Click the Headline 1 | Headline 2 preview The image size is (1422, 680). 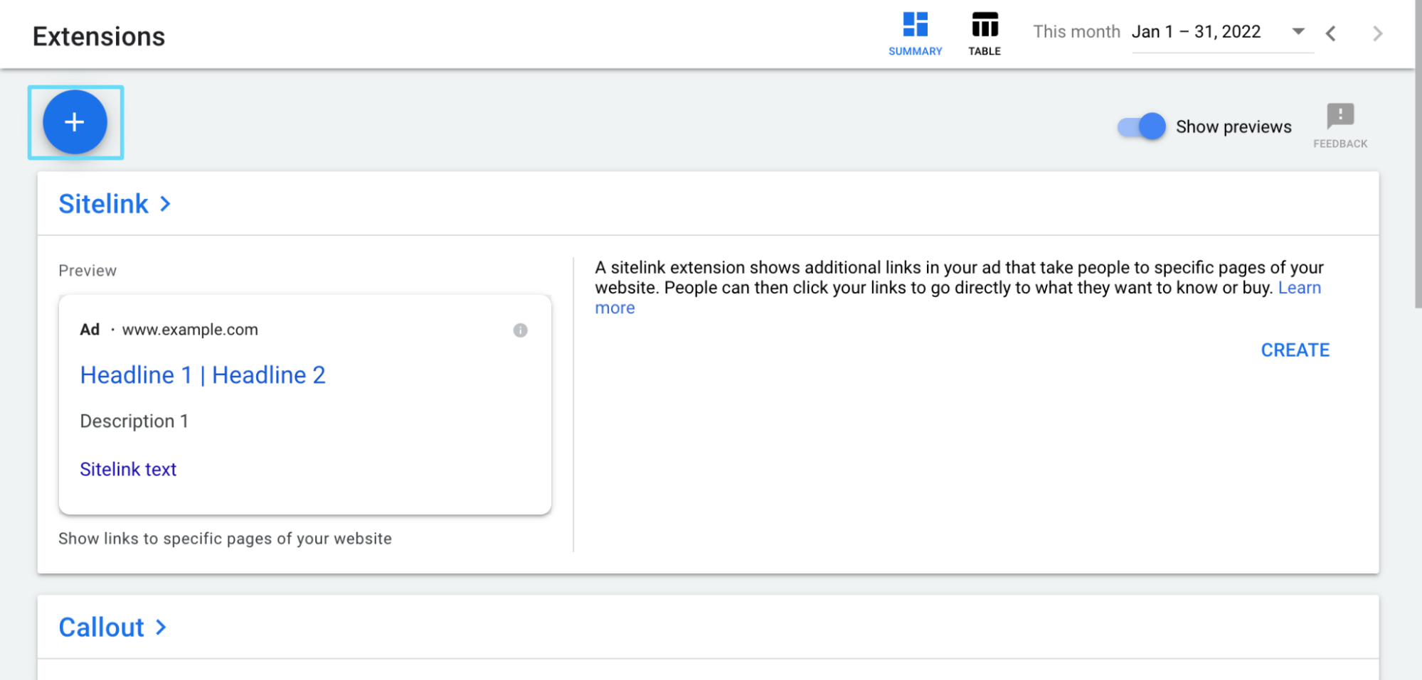pos(203,375)
